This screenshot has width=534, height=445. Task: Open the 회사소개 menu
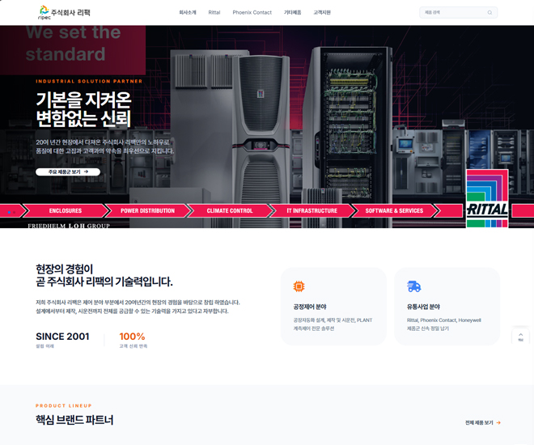click(188, 13)
